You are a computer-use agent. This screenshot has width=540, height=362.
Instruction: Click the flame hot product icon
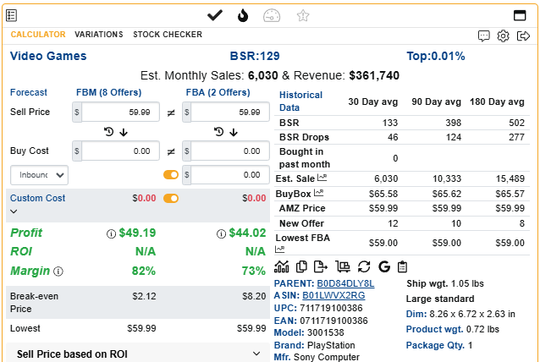(243, 15)
